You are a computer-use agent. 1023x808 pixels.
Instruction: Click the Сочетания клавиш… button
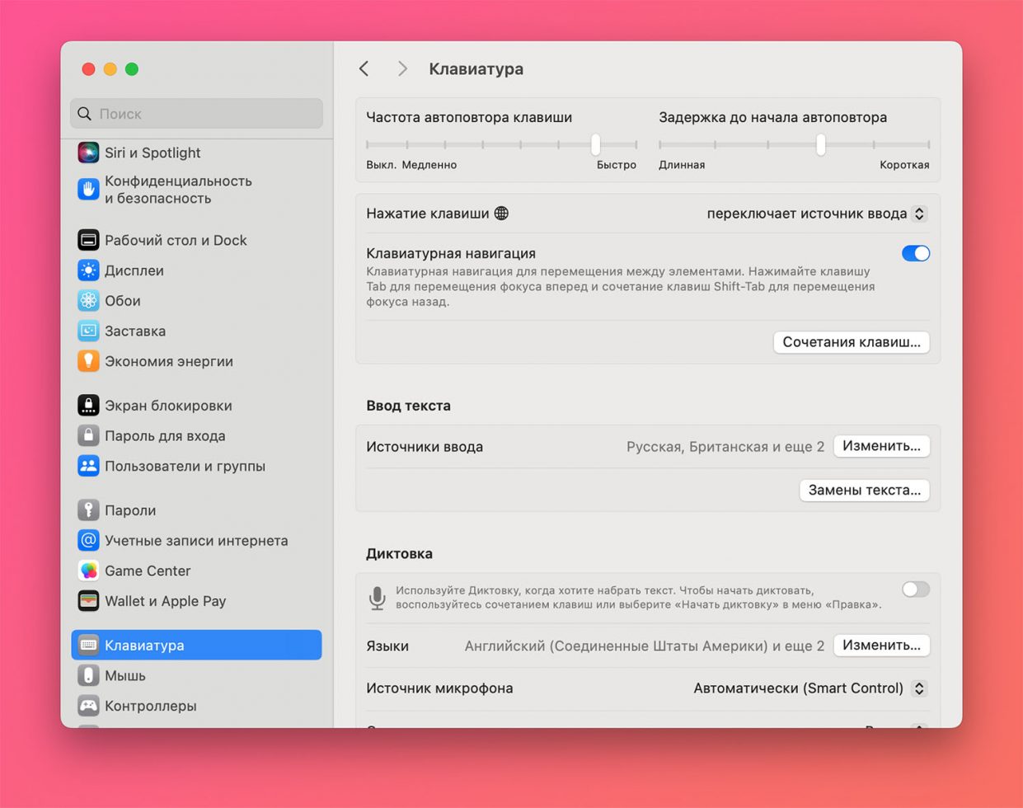[x=852, y=342]
